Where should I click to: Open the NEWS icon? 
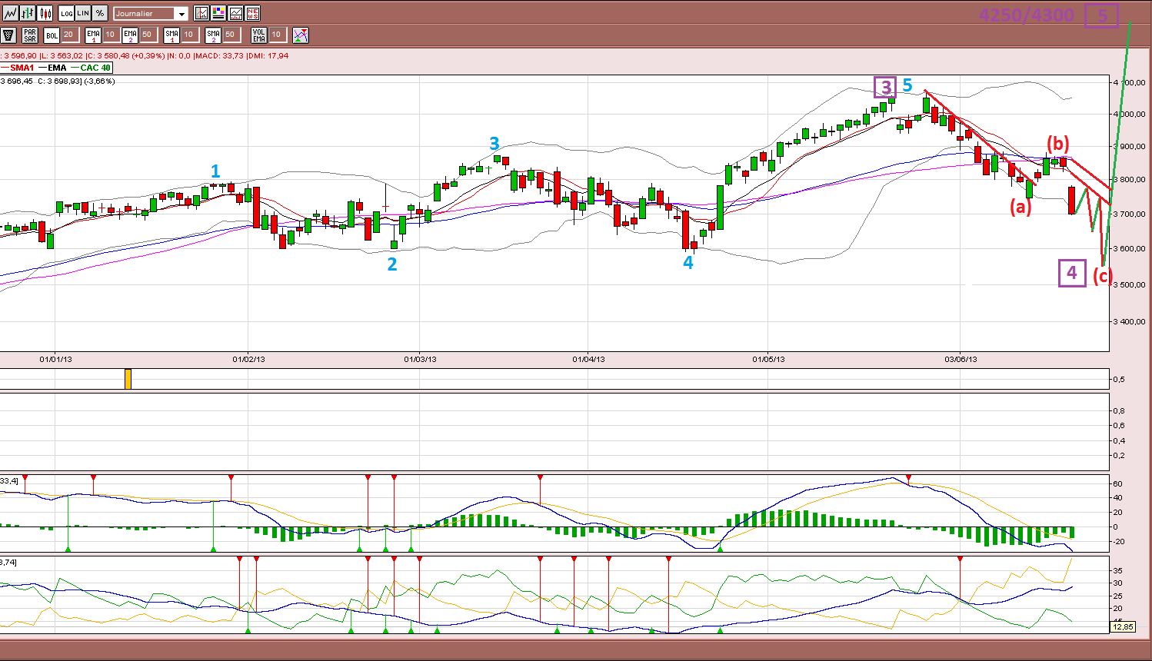pos(252,13)
